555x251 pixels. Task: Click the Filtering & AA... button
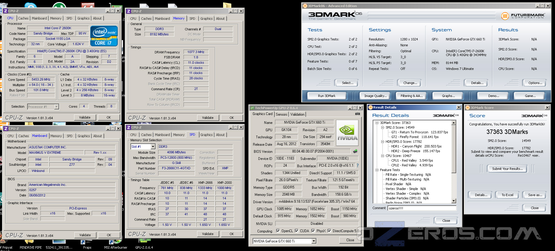[x=412, y=96]
